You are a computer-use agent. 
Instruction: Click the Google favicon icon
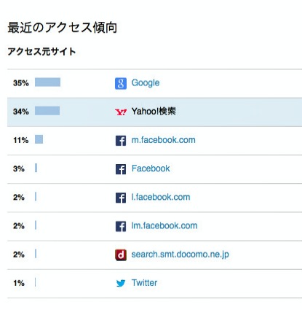click(x=121, y=84)
